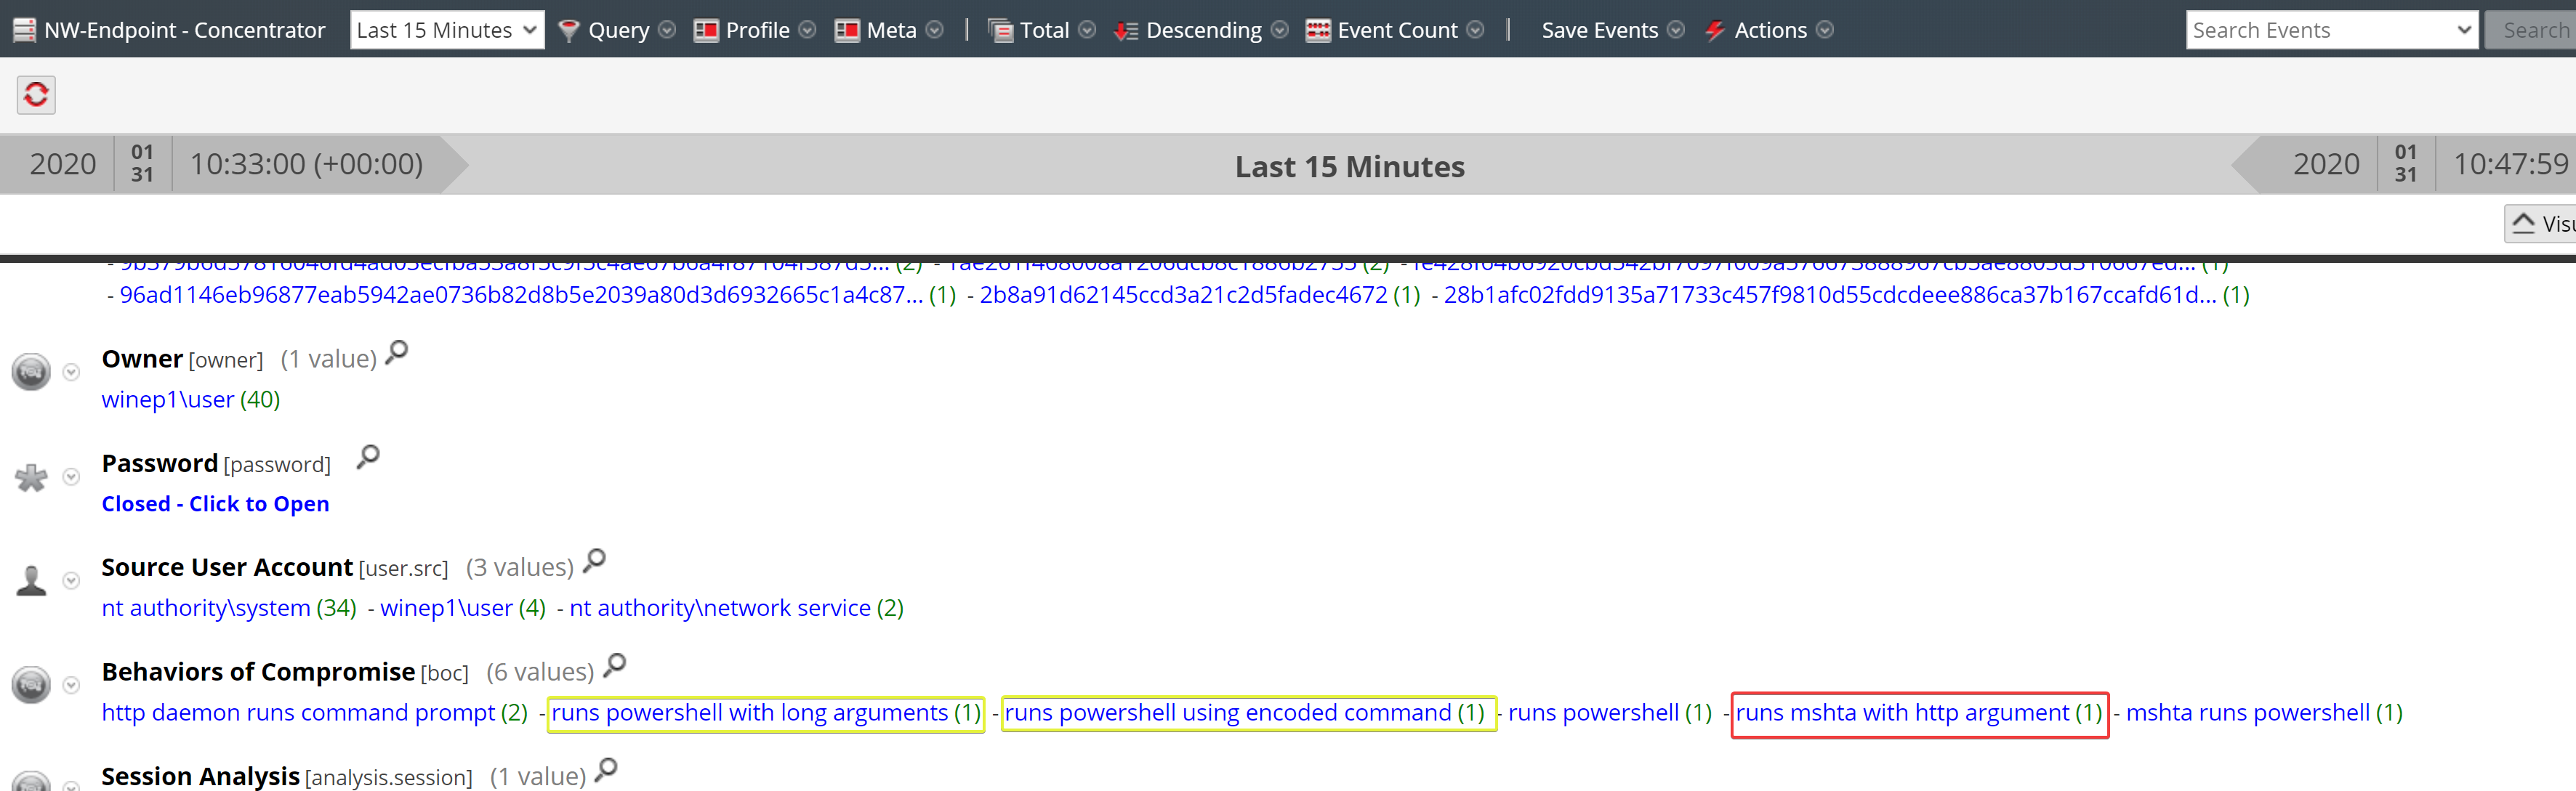Click 'Closed - Click to Open' password link
2576x791 pixels.
(215, 503)
